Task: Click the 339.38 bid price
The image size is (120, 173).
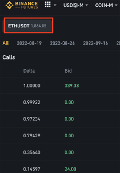Action: click(72, 85)
